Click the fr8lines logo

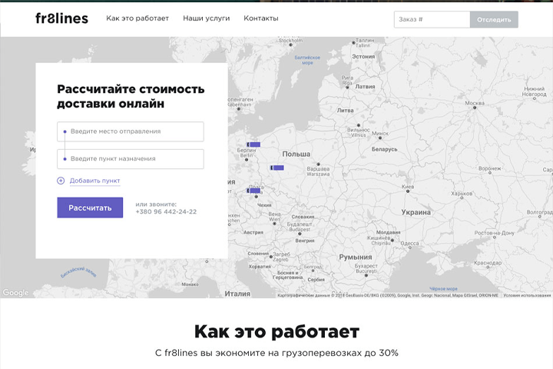pyautogui.click(x=61, y=18)
